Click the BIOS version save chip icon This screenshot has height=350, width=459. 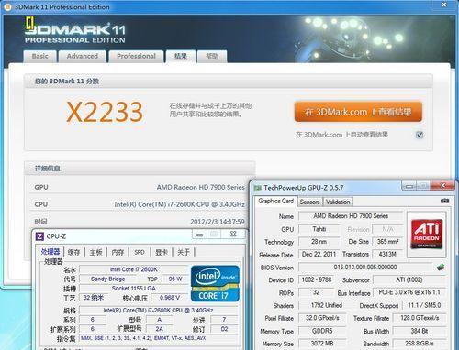(x=441, y=267)
